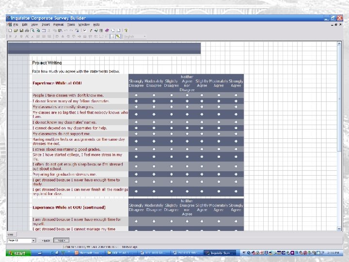Click 'Experience While at ODU (continued)' header
The height and width of the screenshot is (262, 349).
69,208
